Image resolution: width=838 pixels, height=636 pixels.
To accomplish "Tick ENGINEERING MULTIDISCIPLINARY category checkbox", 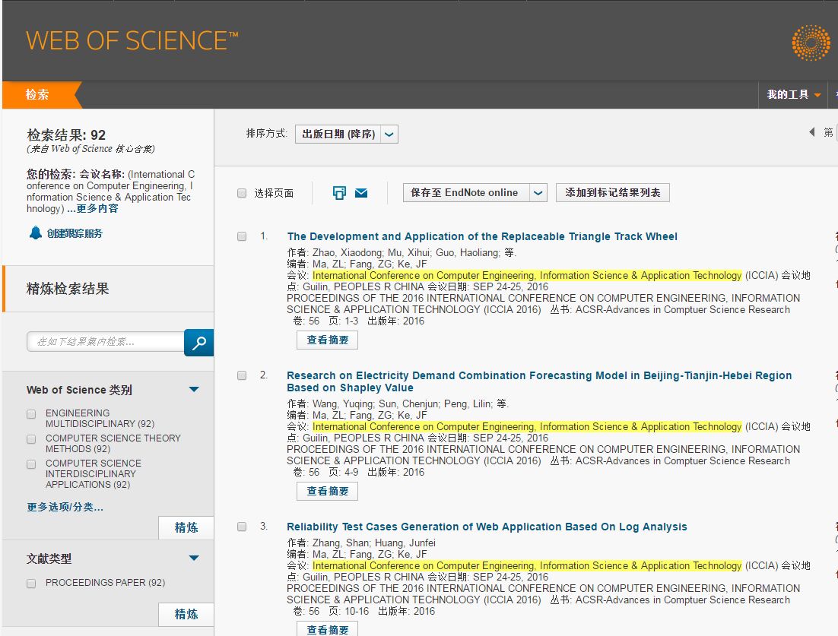I will [31, 414].
